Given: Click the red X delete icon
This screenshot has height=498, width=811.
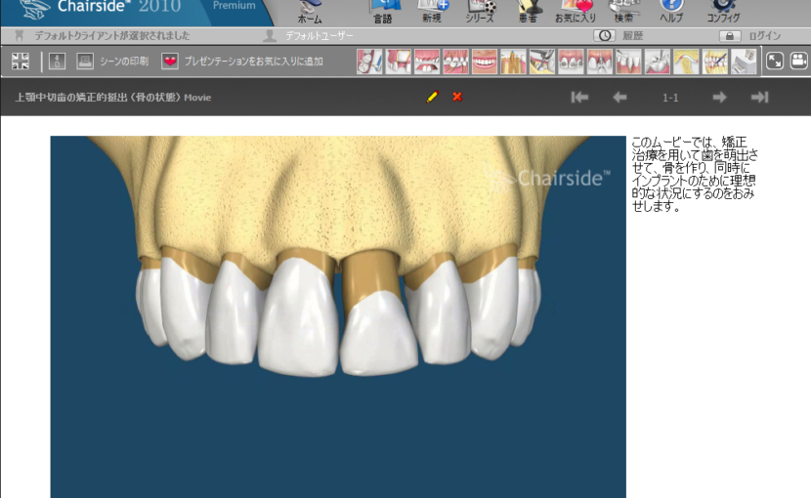Looking at the screenshot, I should tap(457, 97).
